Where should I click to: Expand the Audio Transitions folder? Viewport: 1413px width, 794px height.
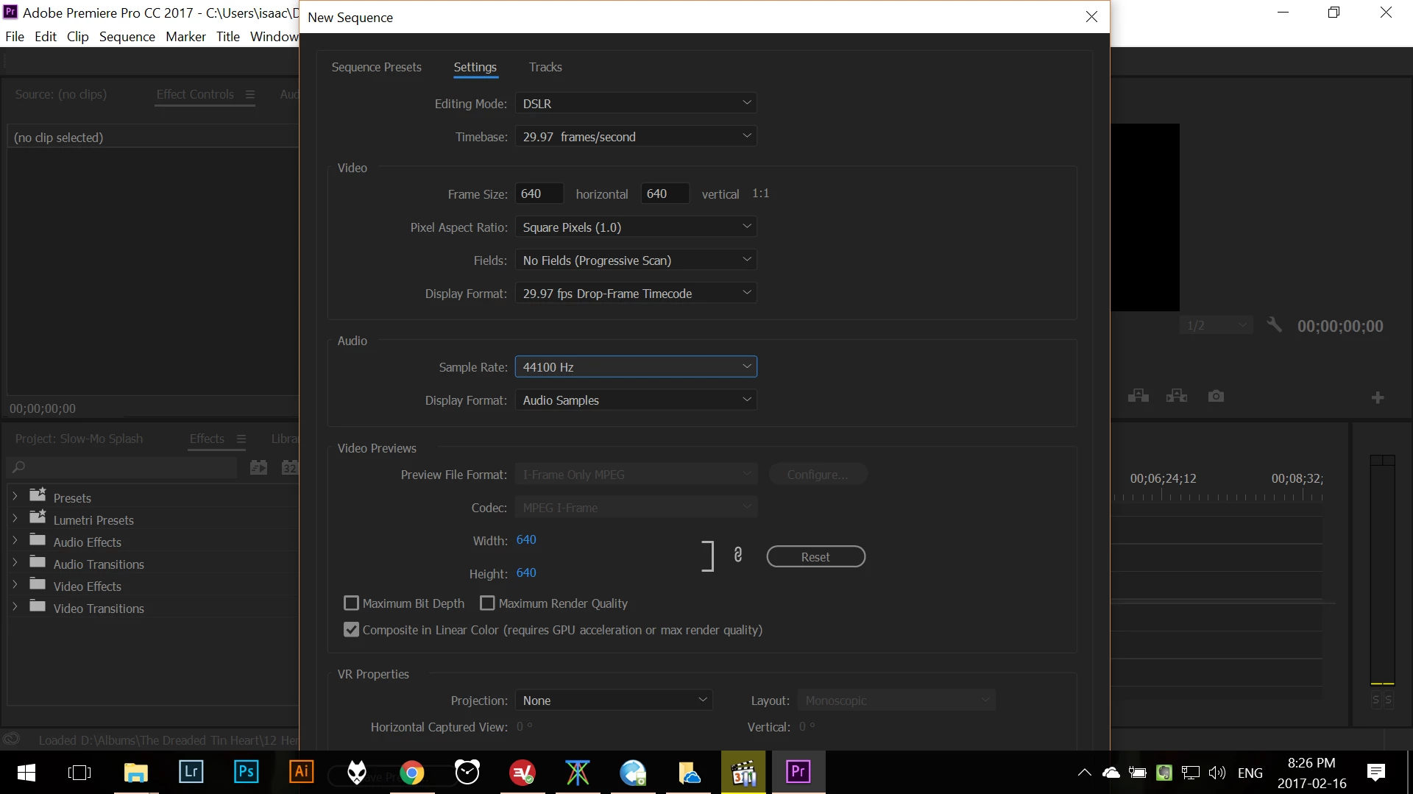[x=15, y=563]
